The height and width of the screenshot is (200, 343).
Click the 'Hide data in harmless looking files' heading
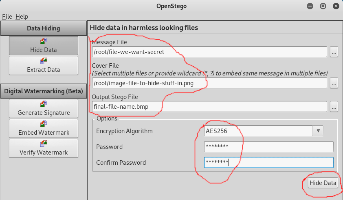[x=144, y=28]
